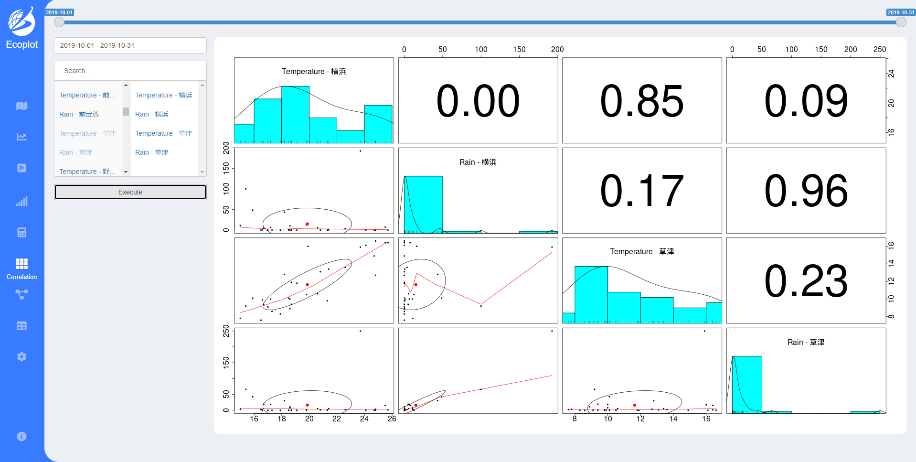Open the line chart sidebar icon
Viewport: 916px width, 462px height.
[x=21, y=137]
